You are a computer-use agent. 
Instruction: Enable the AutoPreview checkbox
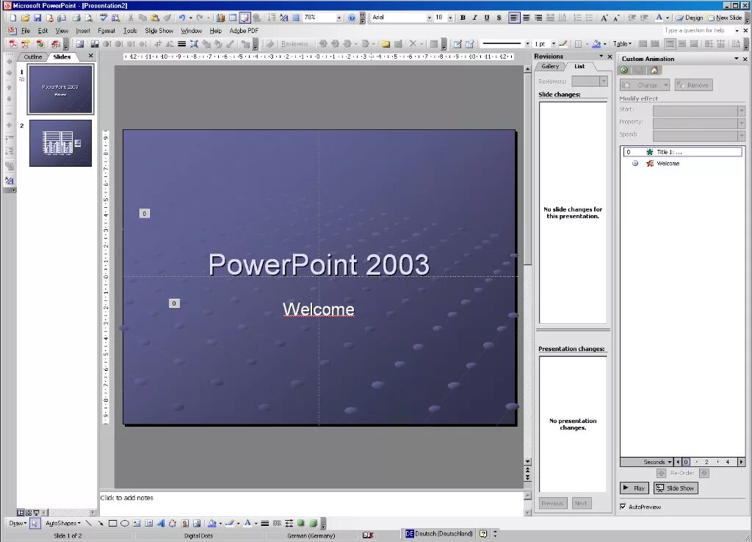coord(623,506)
